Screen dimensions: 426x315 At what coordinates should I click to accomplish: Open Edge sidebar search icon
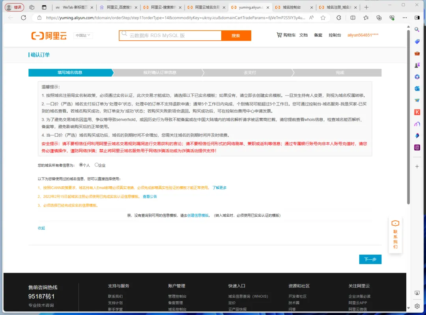417,29
